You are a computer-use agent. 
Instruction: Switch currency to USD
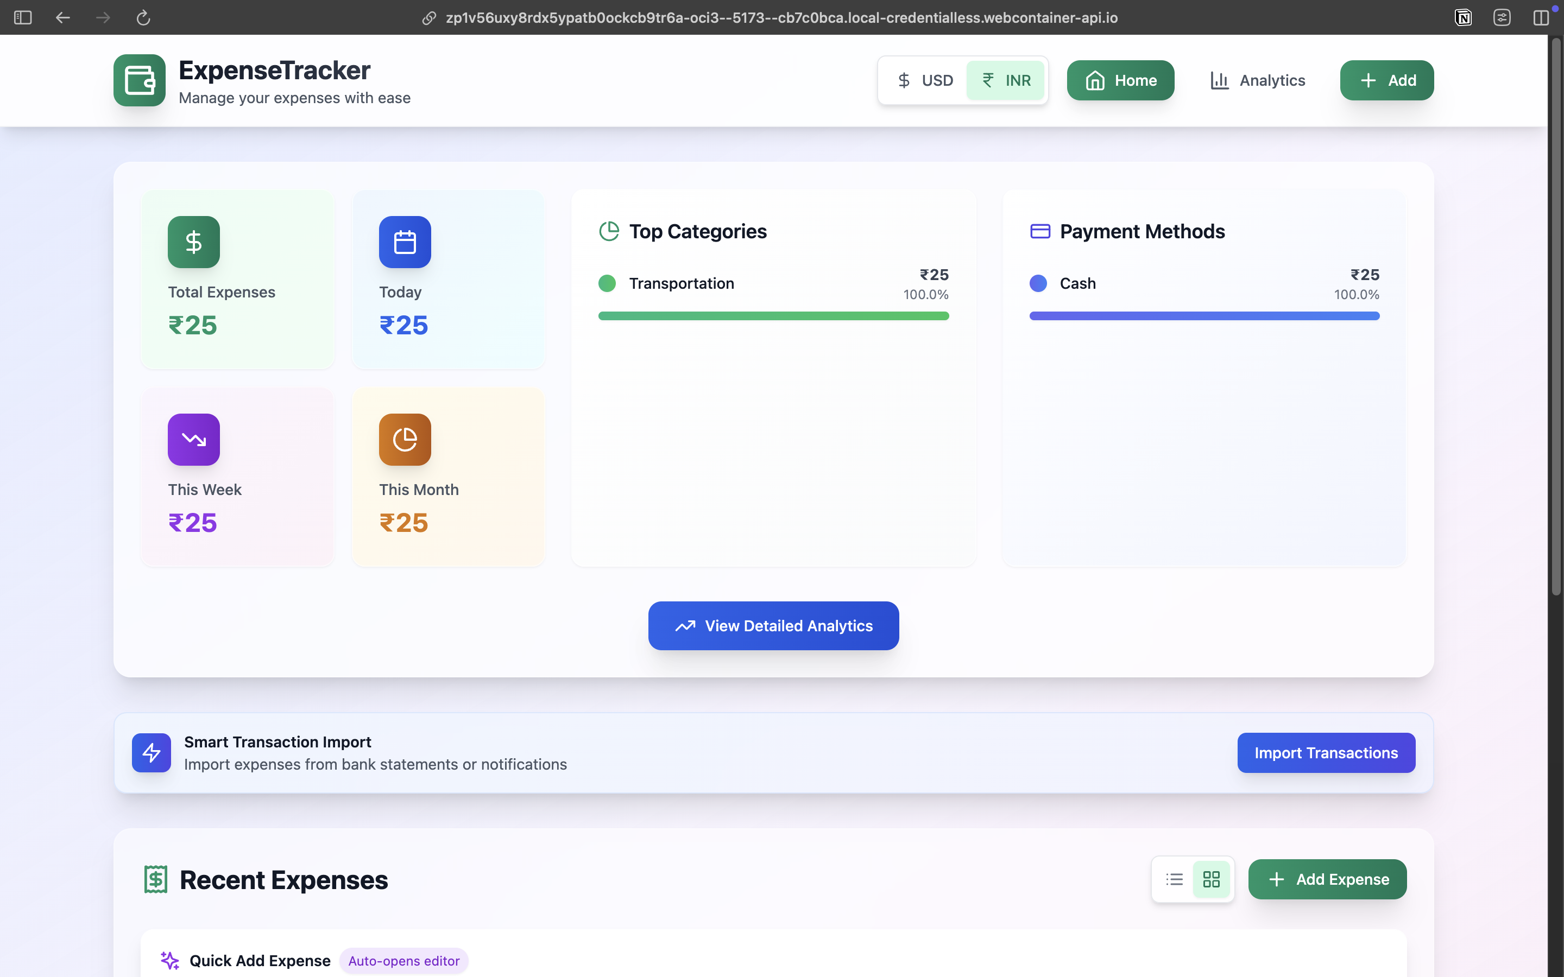click(925, 80)
